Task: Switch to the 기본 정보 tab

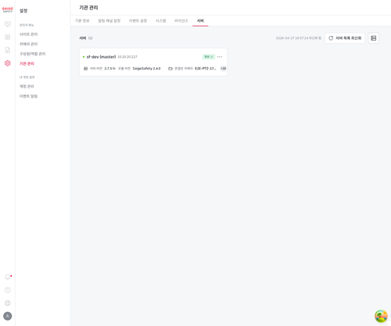Action: point(82,20)
